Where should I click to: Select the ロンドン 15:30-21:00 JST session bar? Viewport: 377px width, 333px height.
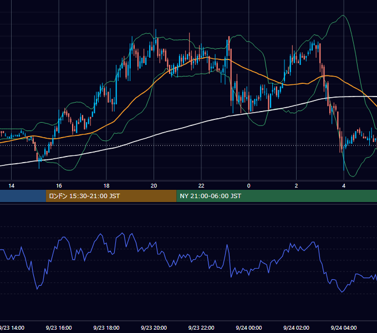[111, 196]
